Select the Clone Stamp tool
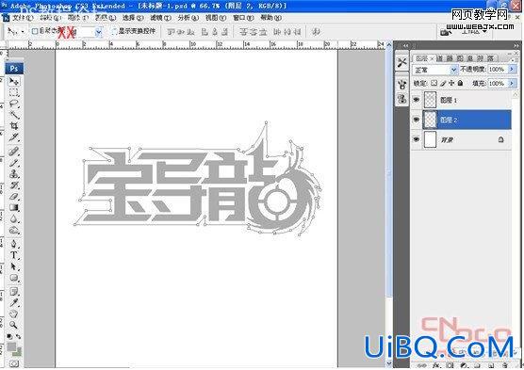Image resolution: width=524 pixels, height=370 pixels. point(14,173)
